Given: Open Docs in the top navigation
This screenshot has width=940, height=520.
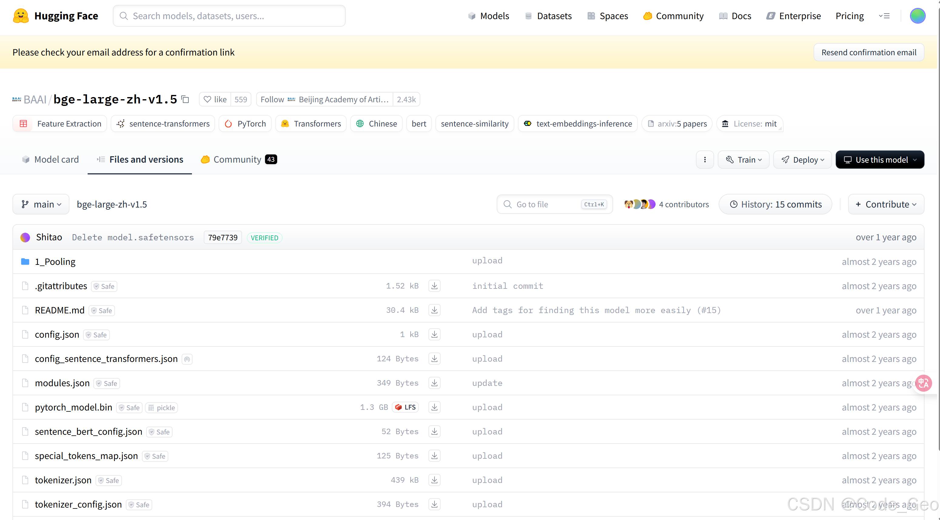Looking at the screenshot, I should point(734,16).
